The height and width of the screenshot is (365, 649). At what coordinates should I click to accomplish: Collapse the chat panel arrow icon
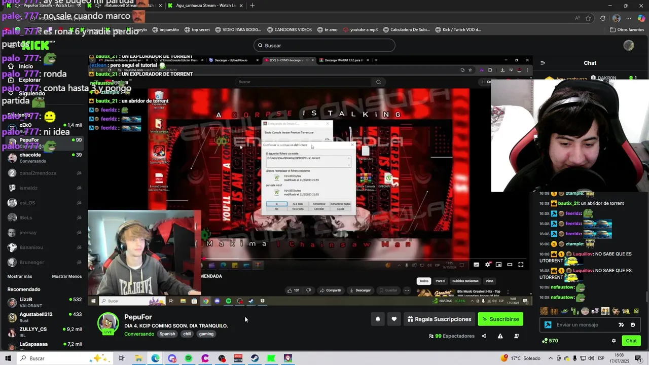(x=543, y=63)
